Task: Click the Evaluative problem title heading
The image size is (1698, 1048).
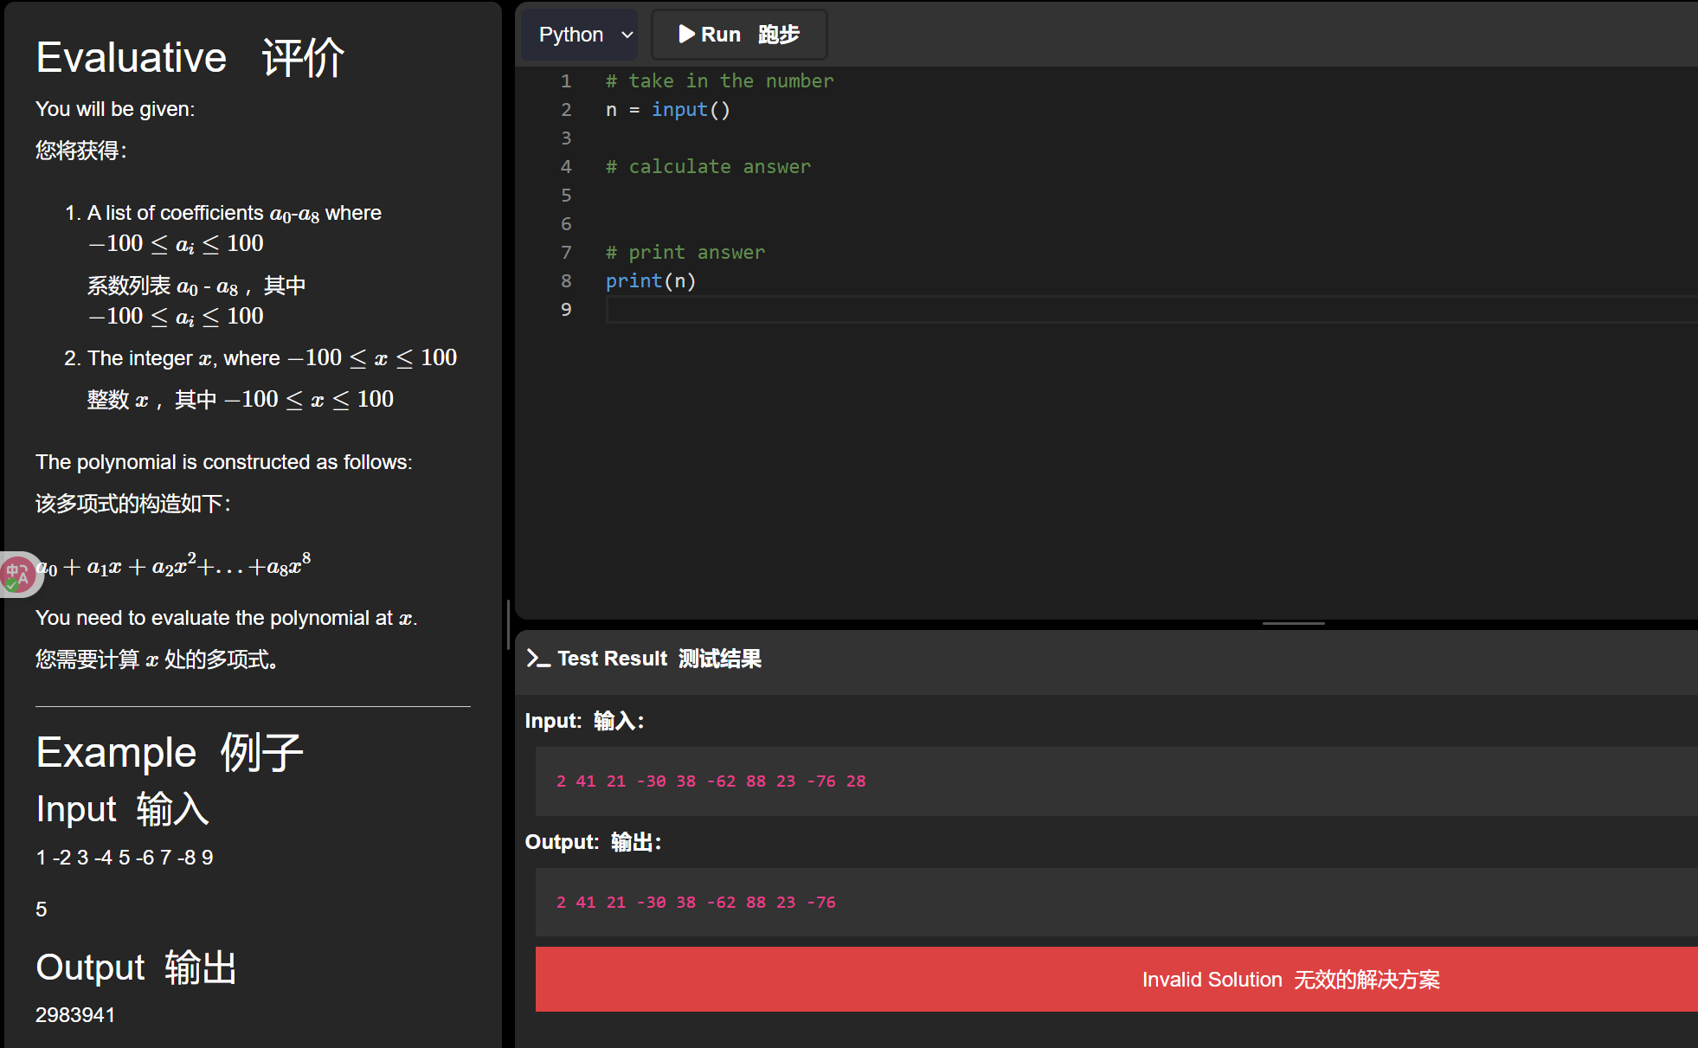Action: (x=190, y=58)
